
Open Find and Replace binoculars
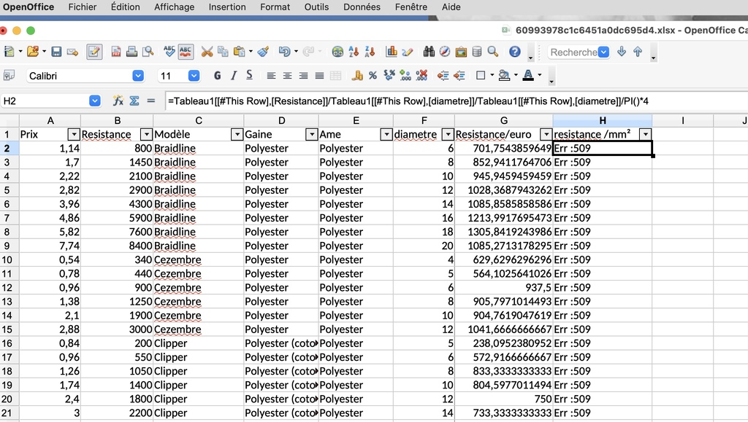point(429,52)
